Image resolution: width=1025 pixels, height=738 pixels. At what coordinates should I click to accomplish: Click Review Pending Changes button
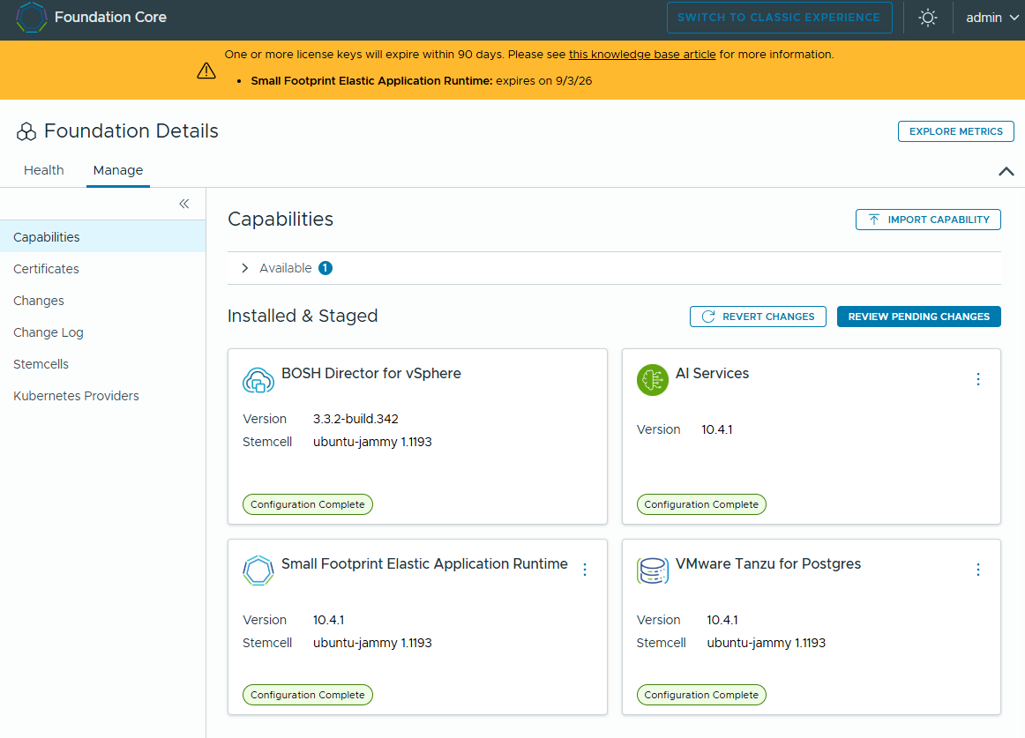coord(918,317)
